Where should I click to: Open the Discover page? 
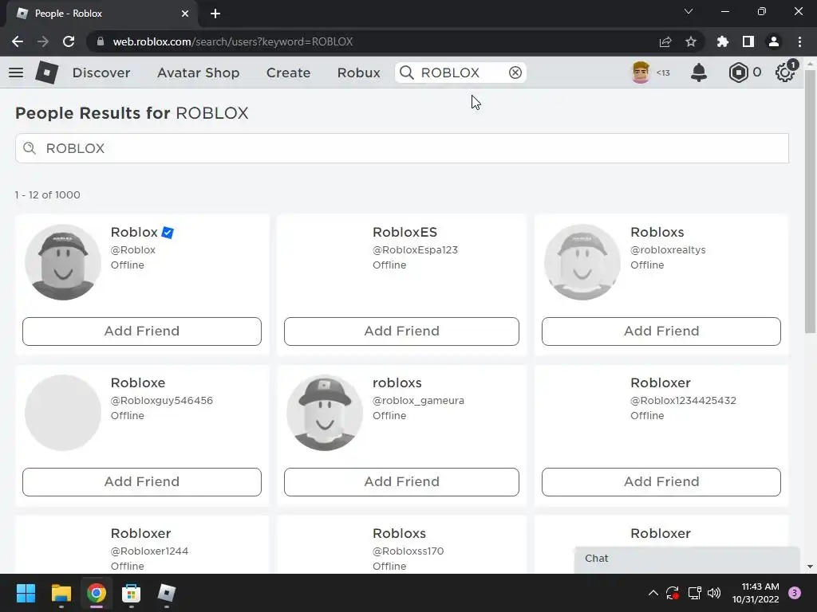pos(101,73)
